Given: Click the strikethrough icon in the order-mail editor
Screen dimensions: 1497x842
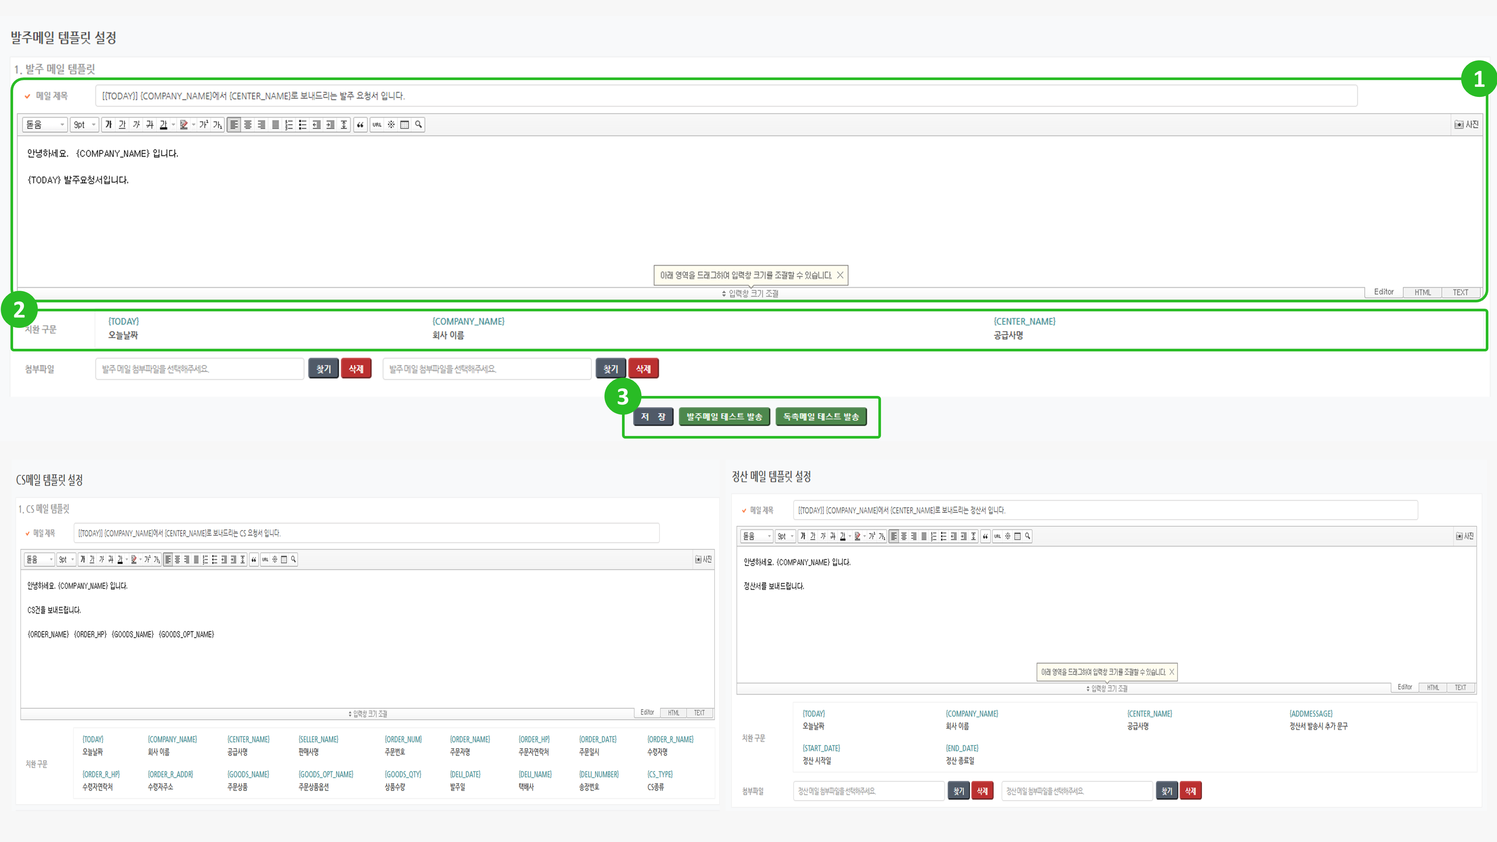Looking at the screenshot, I should pos(150,124).
